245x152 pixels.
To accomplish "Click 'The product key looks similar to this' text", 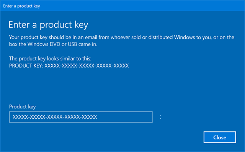I will coord(50,59).
